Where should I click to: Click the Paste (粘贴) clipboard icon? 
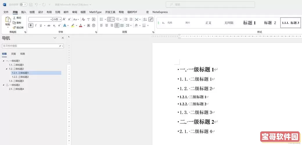[x=8, y=20]
